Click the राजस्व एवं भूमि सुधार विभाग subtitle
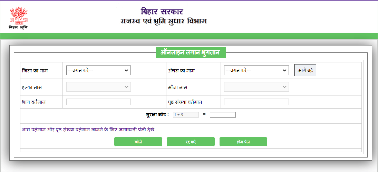 (164, 21)
